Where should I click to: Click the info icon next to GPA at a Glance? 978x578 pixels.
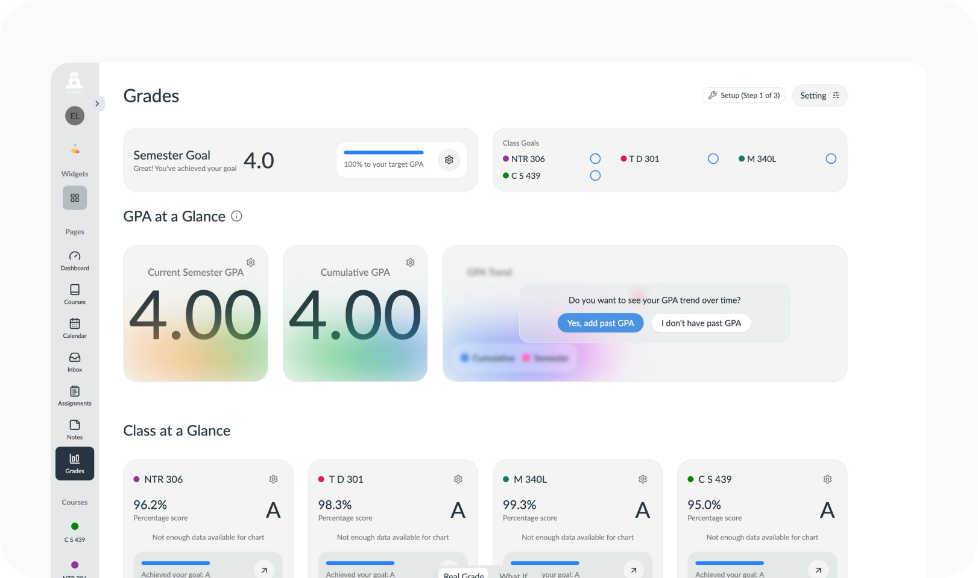coord(236,216)
